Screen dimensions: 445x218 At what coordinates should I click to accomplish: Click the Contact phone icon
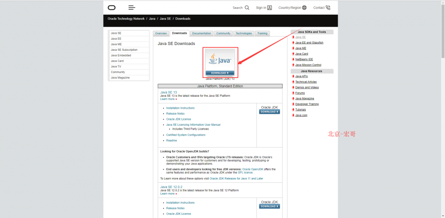point(328,8)
